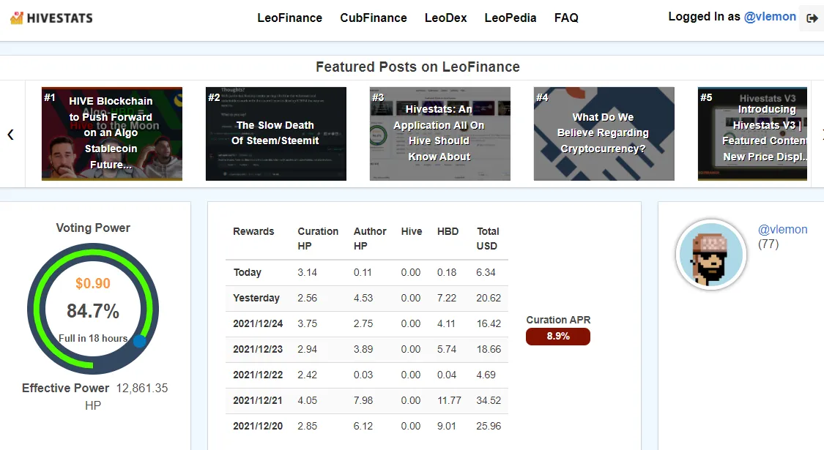The height and width of the screenshot is (450, 824).
Task: Click the 84.7% voting power value
Action: [93, 312]
